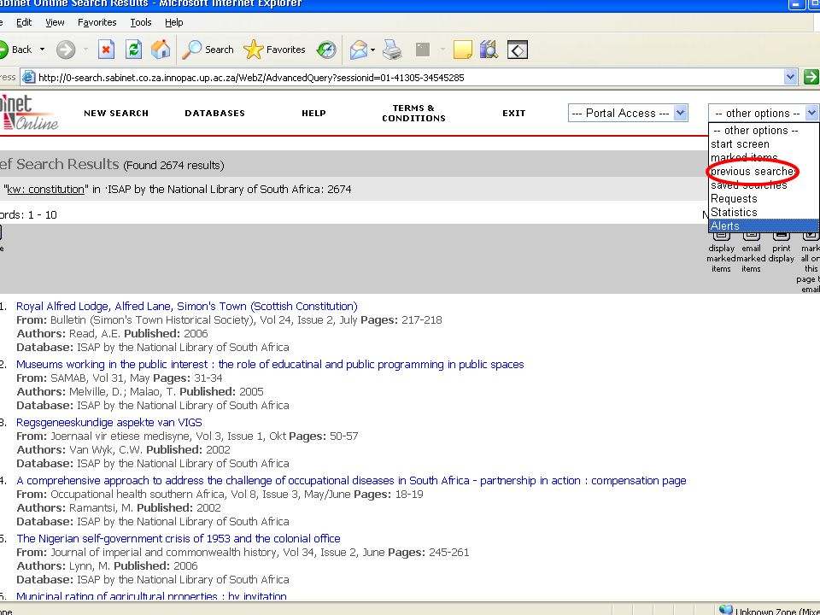Open the View menu
820x615 pixels.
tap(55, 22)
